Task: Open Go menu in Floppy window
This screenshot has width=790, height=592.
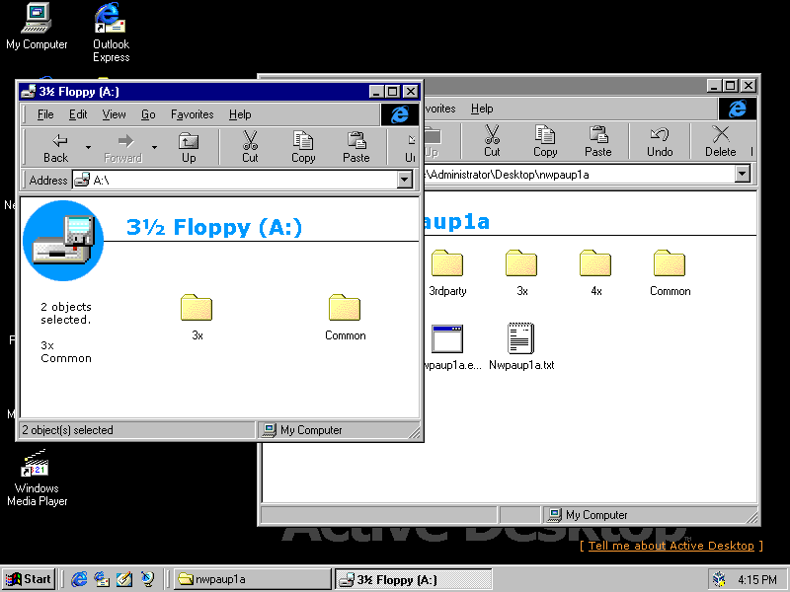Action: (148, 114)
